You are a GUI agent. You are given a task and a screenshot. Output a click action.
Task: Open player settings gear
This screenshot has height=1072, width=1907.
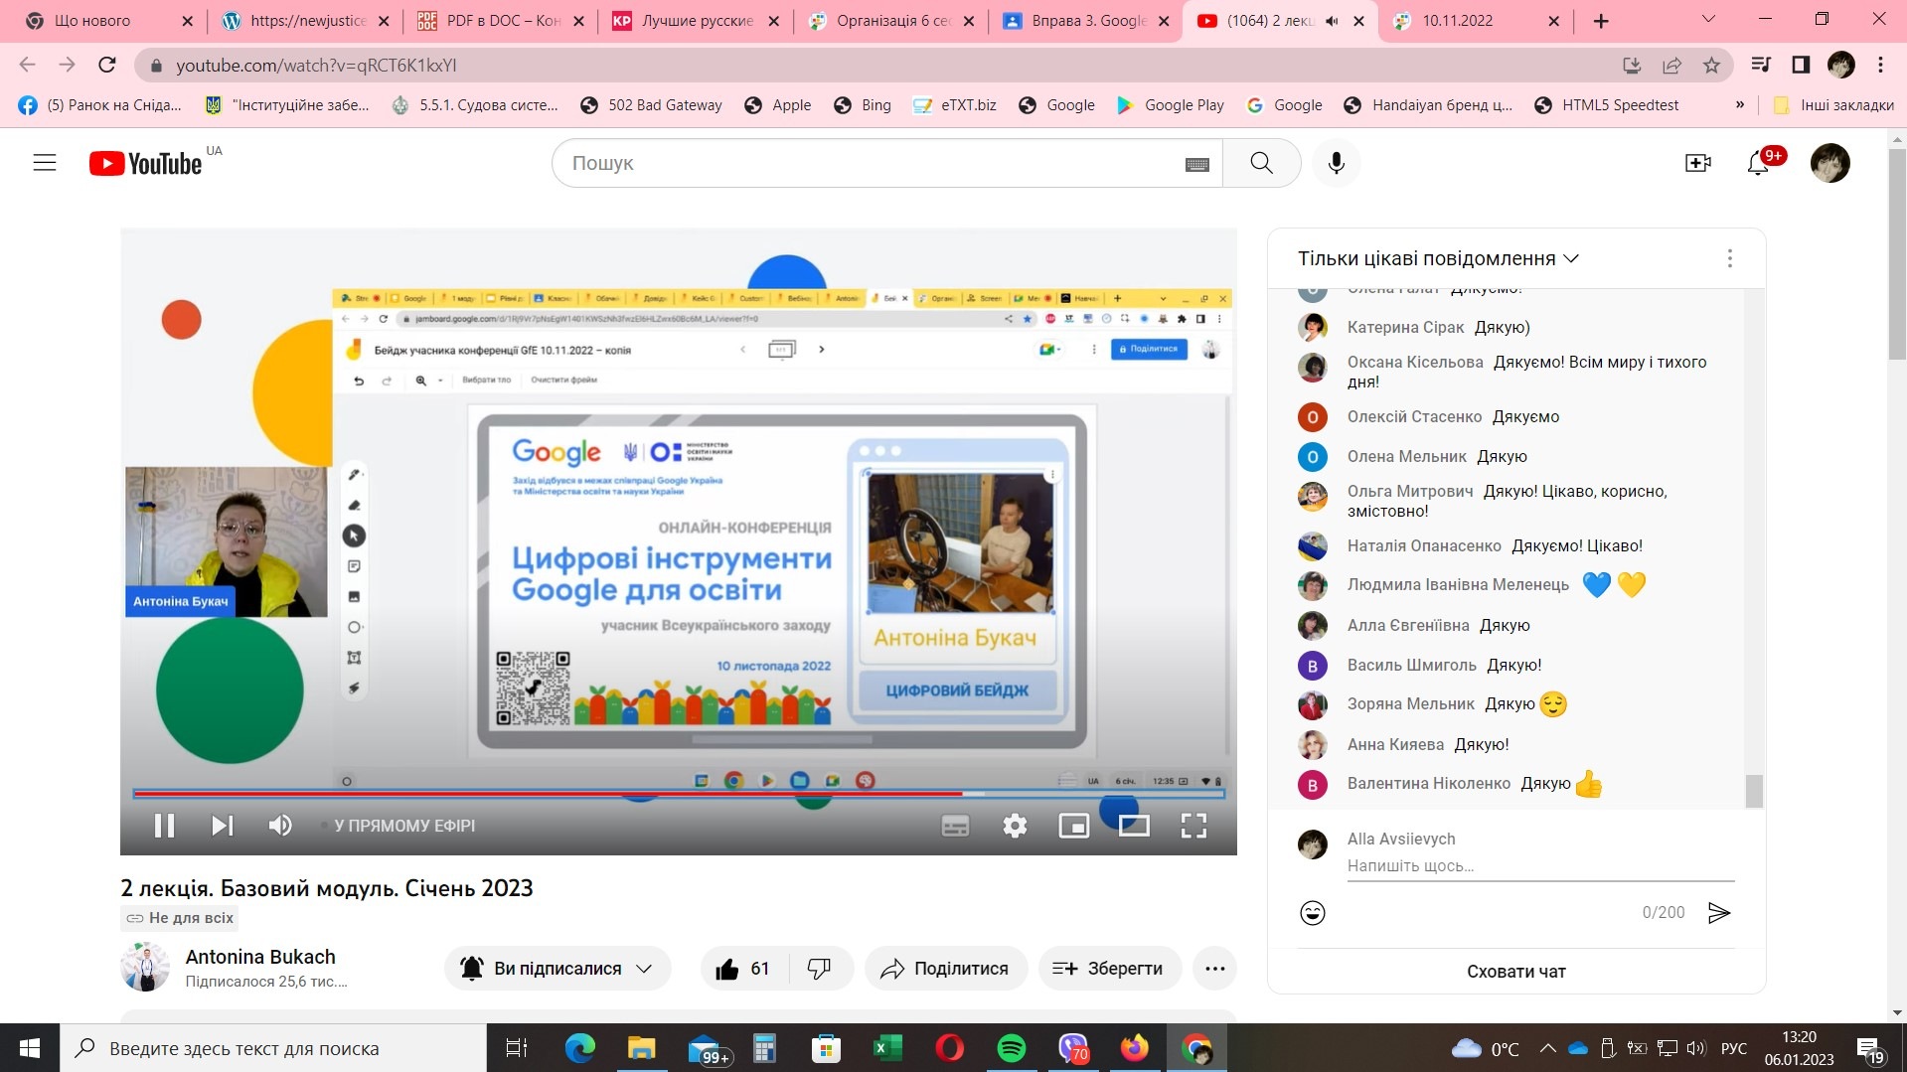click(1015, 826)
